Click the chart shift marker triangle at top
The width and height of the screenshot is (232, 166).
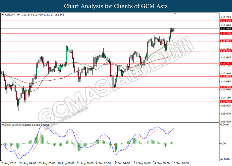(x=175, y=14)
